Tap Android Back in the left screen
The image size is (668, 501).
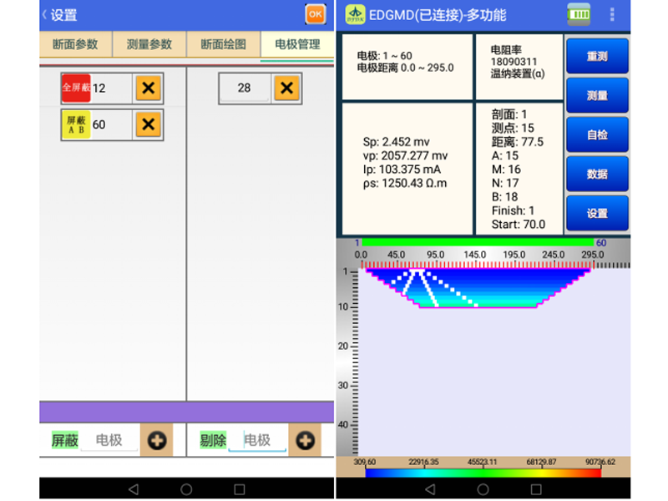[x=134, y=489]
